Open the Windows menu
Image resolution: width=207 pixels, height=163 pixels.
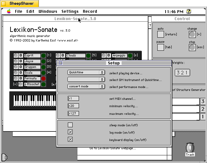(48, 11)
